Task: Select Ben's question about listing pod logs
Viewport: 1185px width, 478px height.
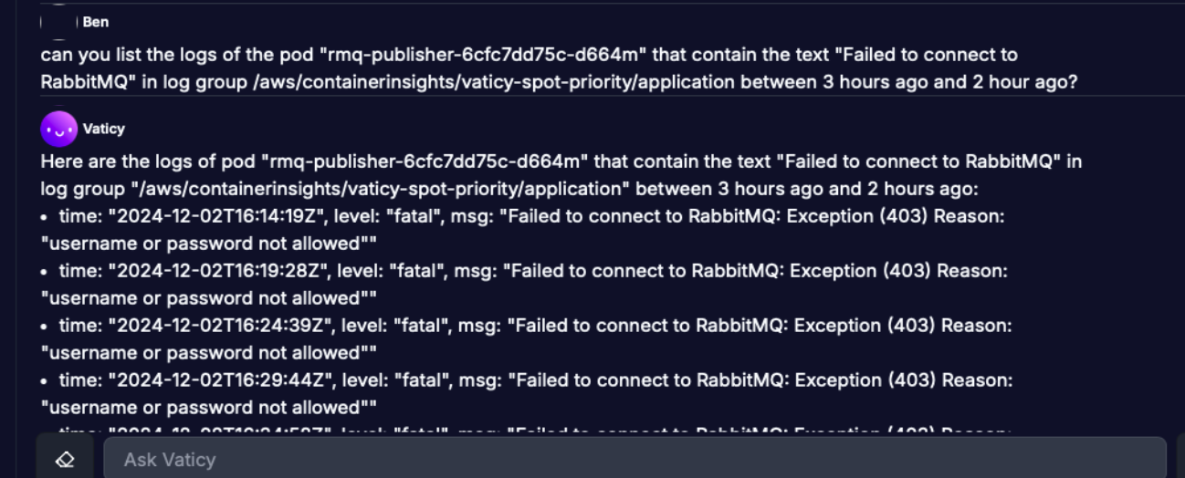Action: pyautogui.click(x=559, y=68)
